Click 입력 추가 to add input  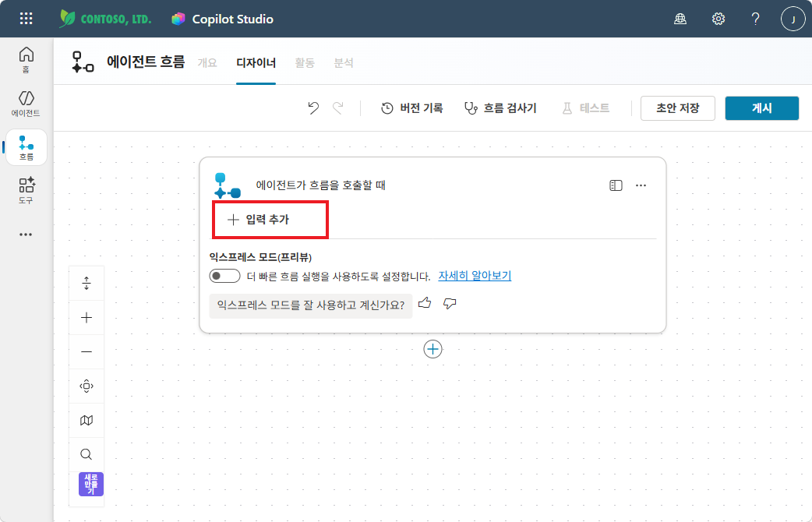(258, 220)
